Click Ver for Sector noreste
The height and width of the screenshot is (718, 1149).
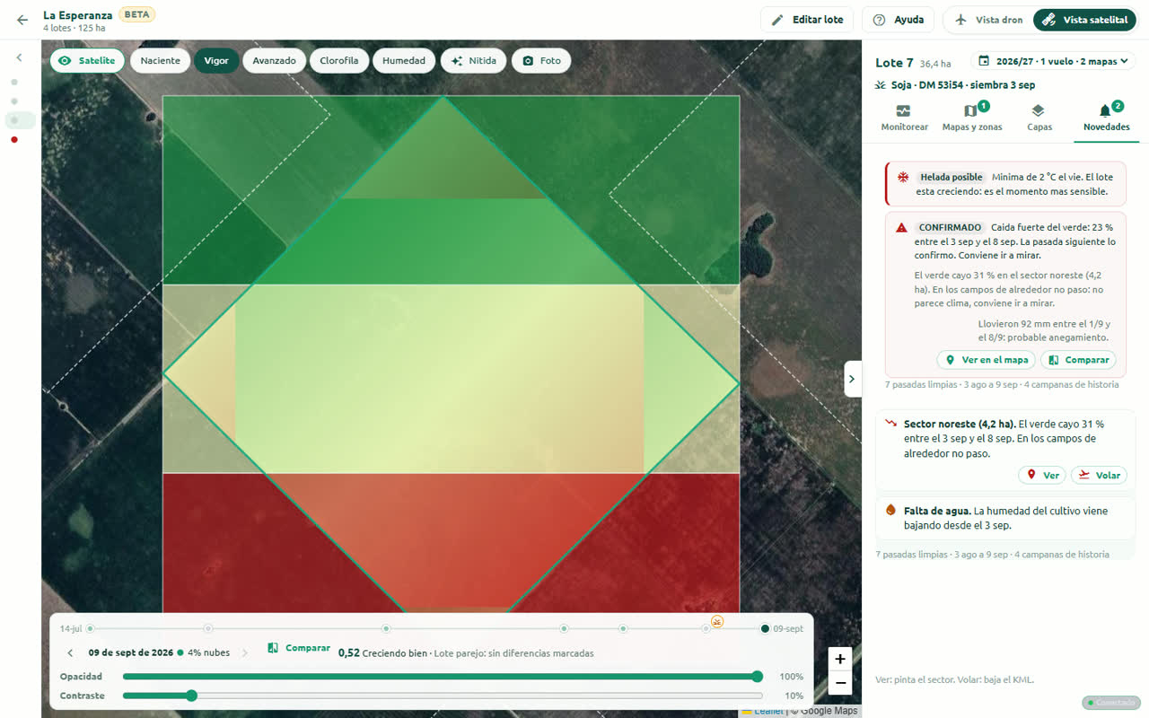coord(1042,475)
